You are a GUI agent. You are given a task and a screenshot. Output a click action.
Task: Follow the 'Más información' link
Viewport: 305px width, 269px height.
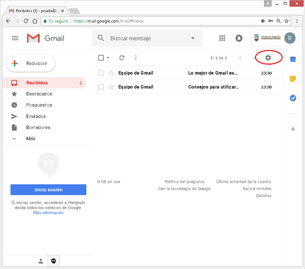click(48, 213)
